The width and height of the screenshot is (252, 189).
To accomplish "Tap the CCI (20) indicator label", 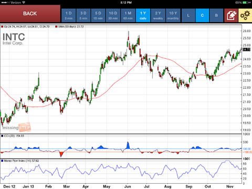I will click(x=13, y=136).
